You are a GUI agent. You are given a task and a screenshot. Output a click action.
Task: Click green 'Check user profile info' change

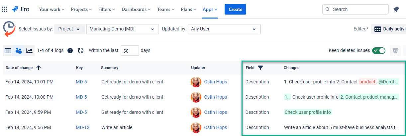pyautogui.click(x=308, y=112)
